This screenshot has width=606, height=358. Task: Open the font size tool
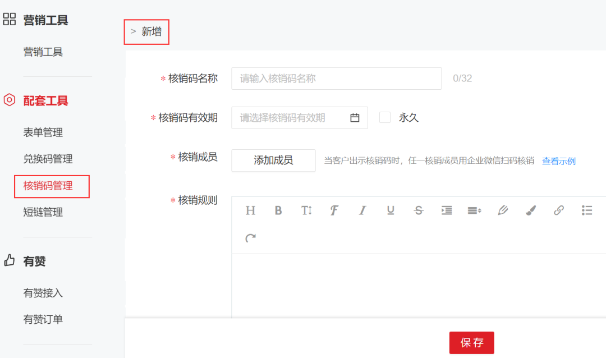pyautogui.click(x=306, y=210)
